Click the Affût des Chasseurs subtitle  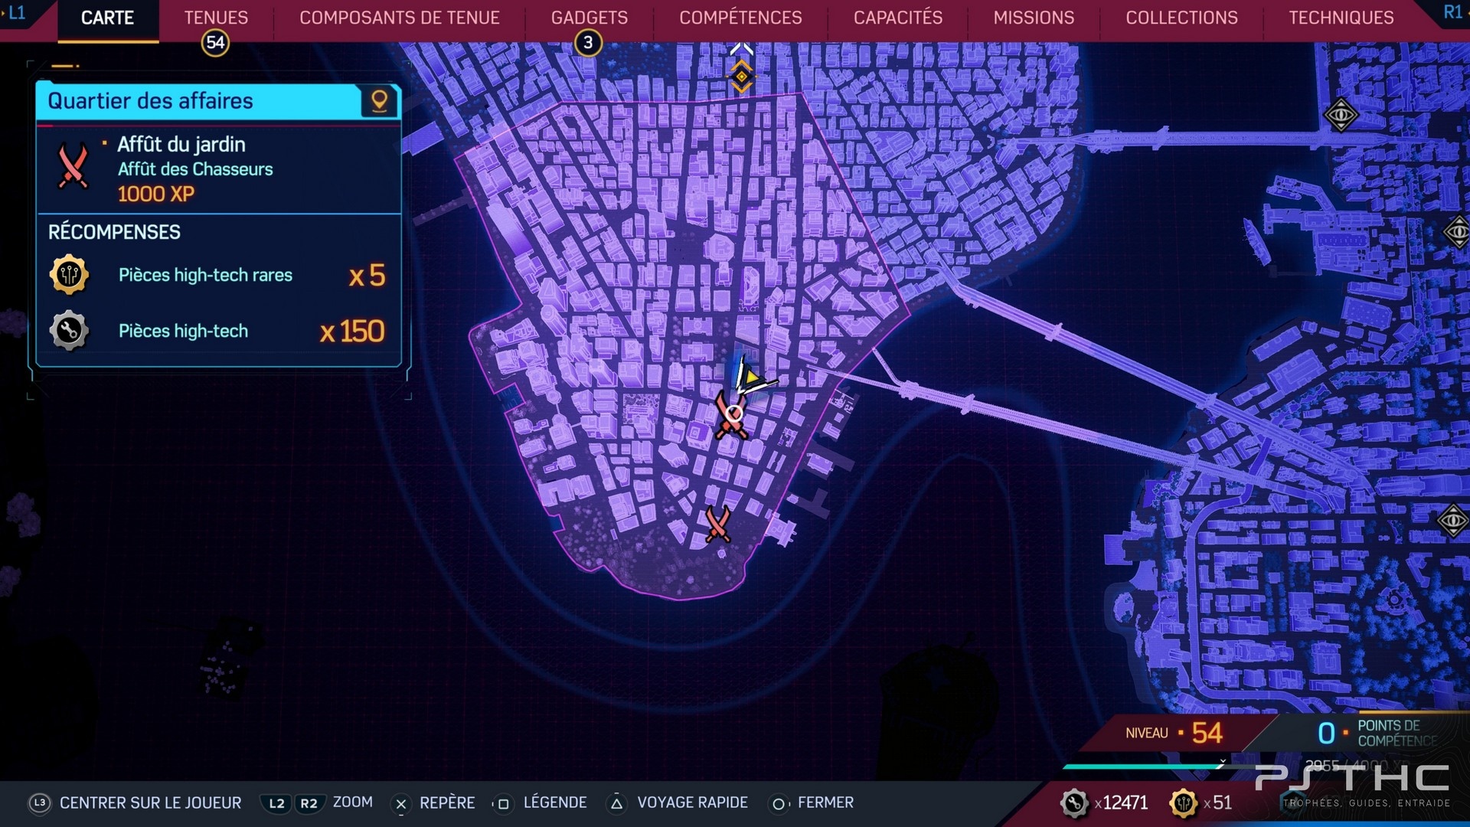[195, 169]
